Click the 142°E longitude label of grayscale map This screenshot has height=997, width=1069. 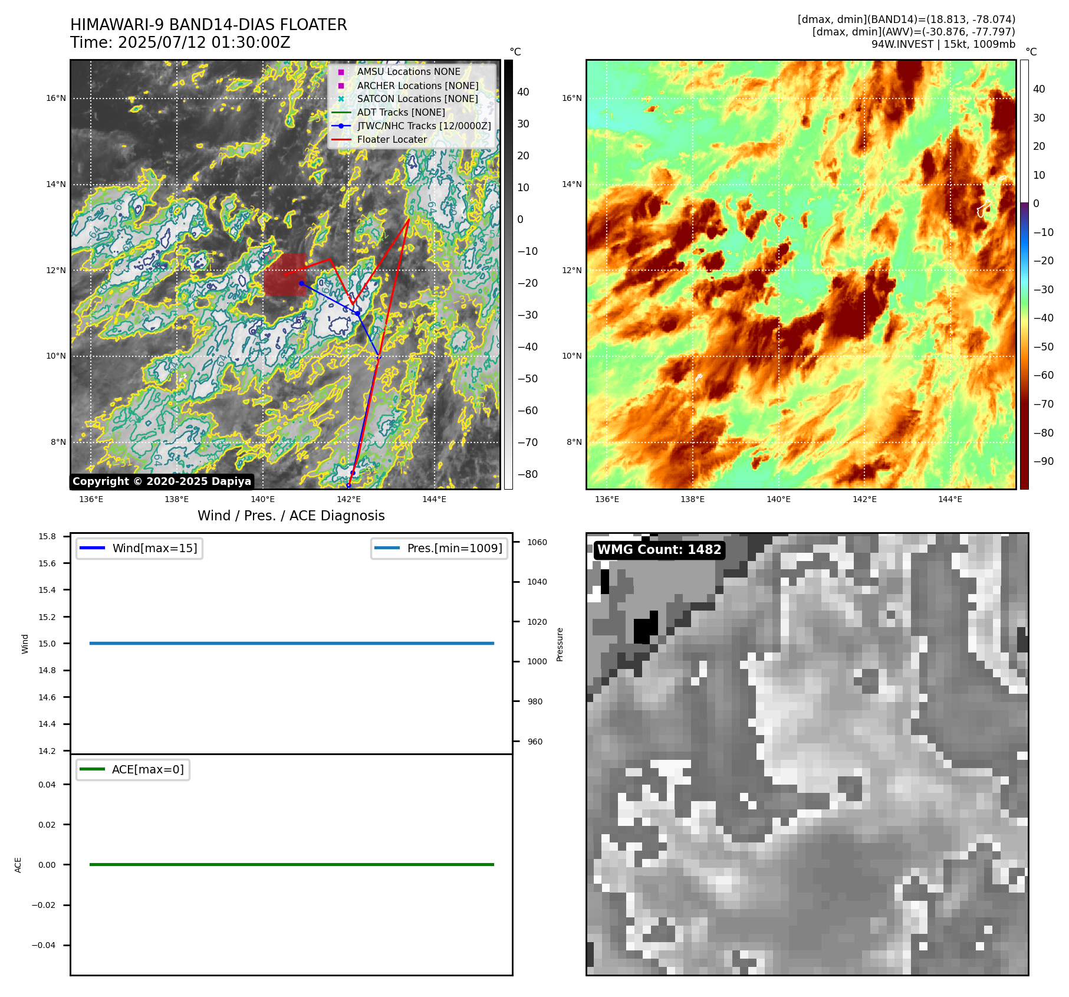coord(348,499)
